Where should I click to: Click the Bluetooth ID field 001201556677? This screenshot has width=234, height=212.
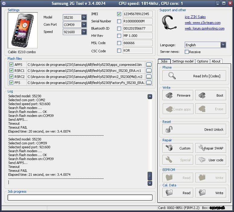tap(137, 28)
